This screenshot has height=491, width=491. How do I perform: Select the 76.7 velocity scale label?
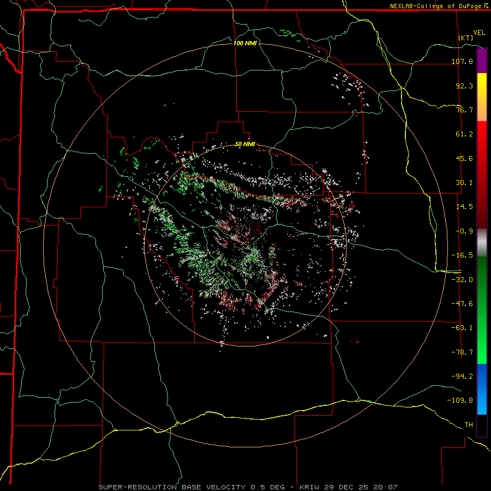pos(464,110)
